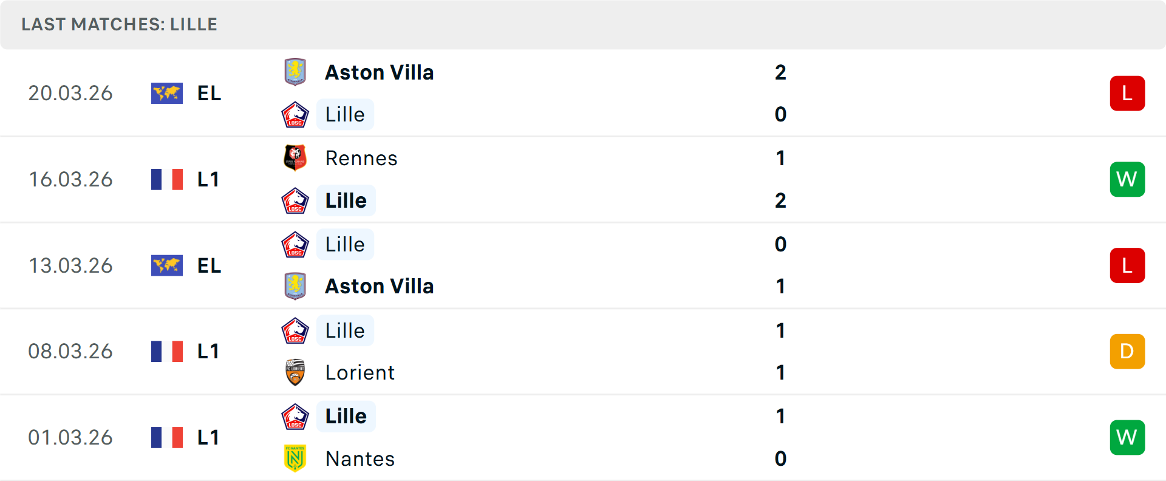
Task: Click Aston Villa crest in 13.03.26 match
Action: pyautogui.click(x=295, y=287)
